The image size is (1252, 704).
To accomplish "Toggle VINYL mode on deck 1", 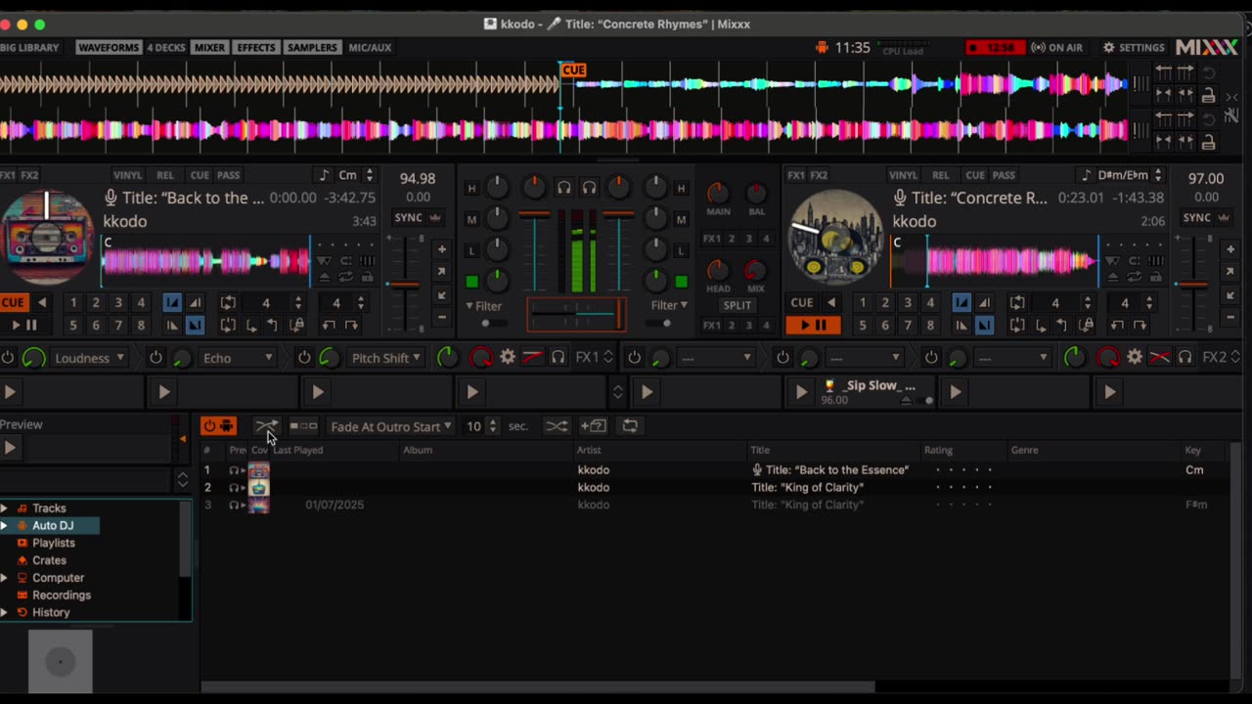I will (127, 175).
